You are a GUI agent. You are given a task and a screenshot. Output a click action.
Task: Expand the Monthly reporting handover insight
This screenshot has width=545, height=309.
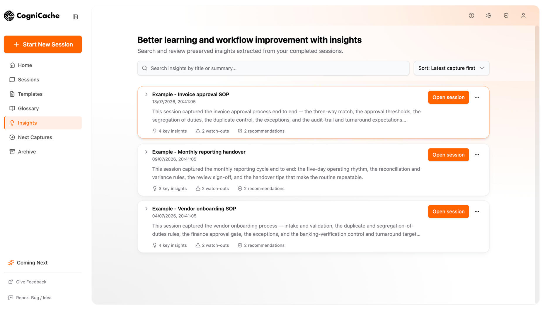[x=146, y=152]
